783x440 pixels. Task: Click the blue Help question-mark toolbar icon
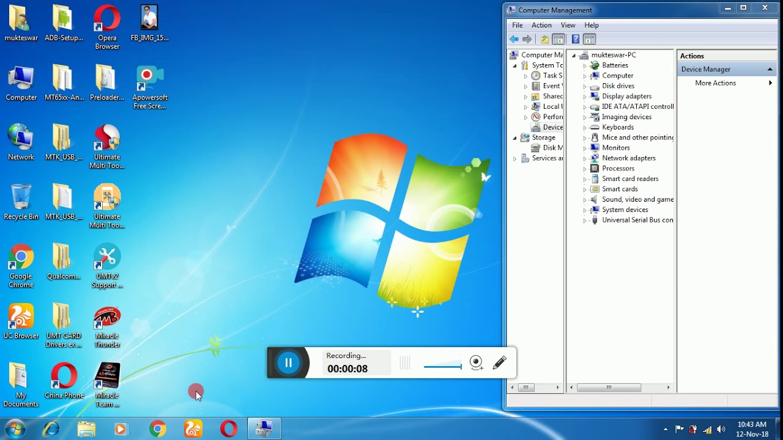click(575, 39)
